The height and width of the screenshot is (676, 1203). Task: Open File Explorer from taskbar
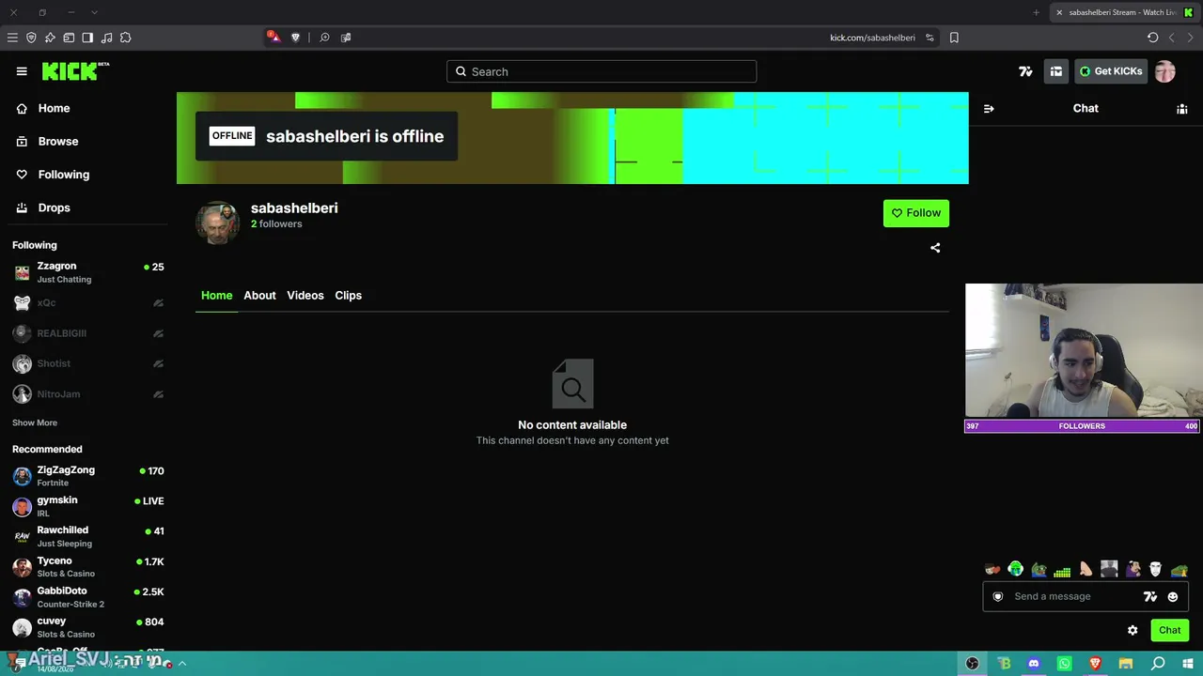1127,664
